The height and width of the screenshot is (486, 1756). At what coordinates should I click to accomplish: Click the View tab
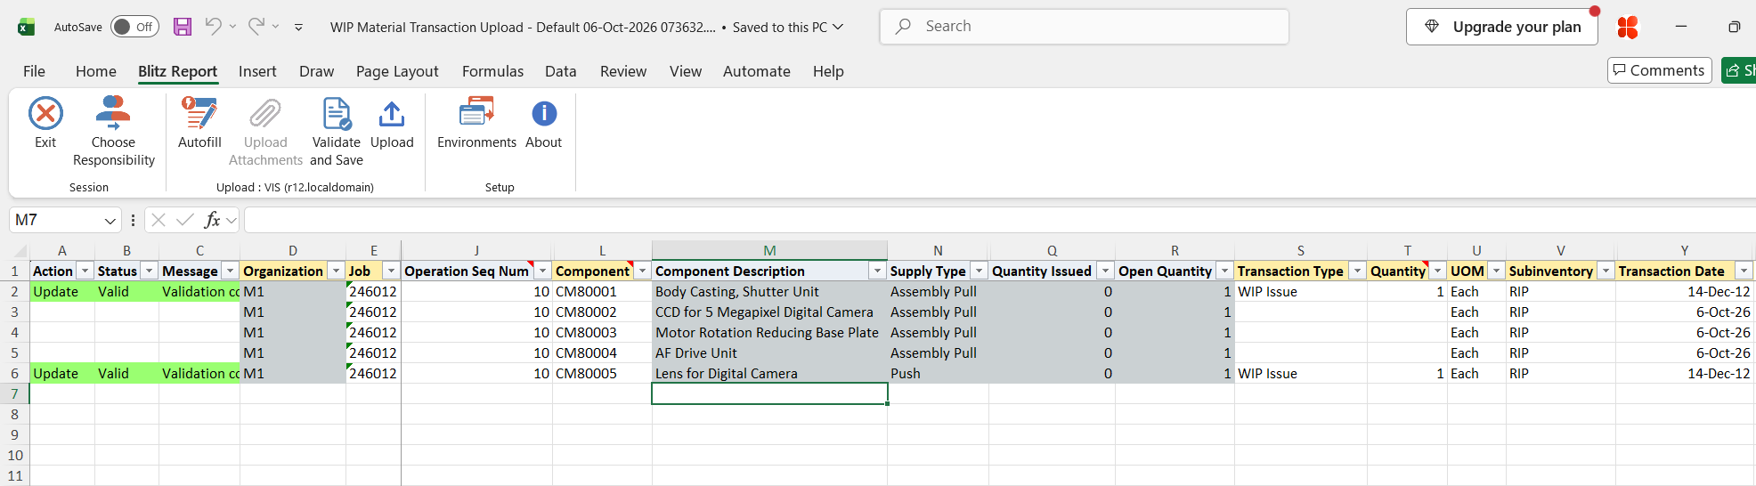pyautogui.click(x=686, y=71)
